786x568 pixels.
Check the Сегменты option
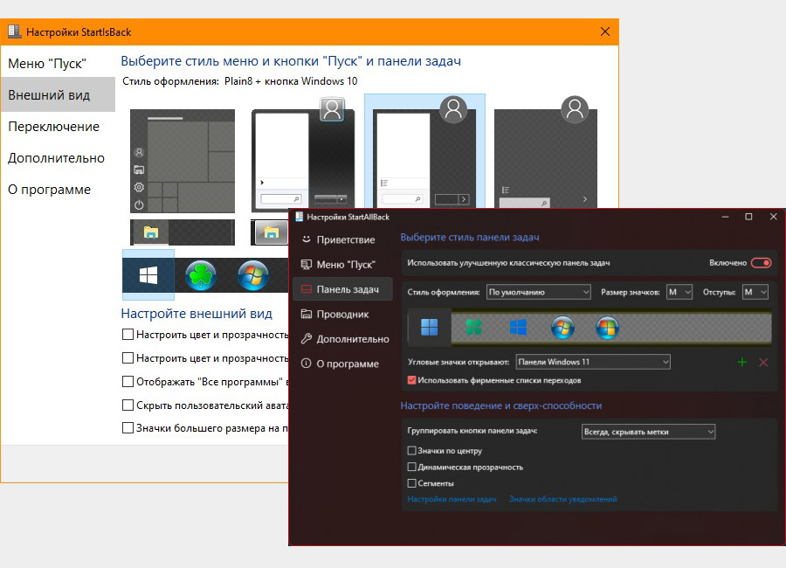(x=411, y=483)
